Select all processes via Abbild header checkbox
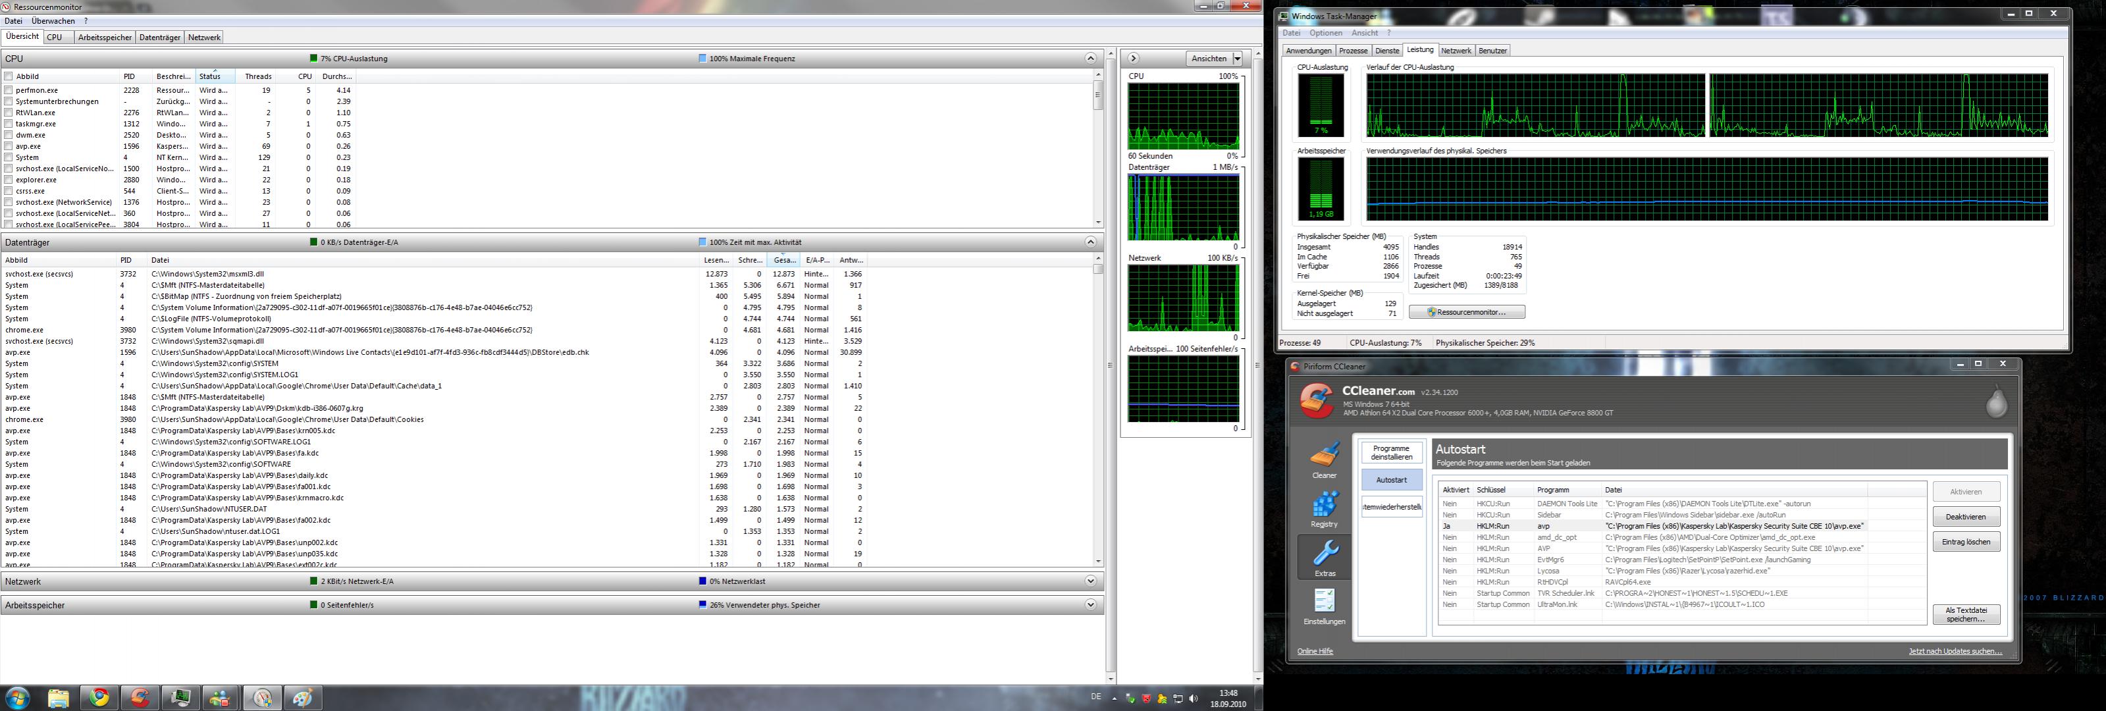 point(9,76)
